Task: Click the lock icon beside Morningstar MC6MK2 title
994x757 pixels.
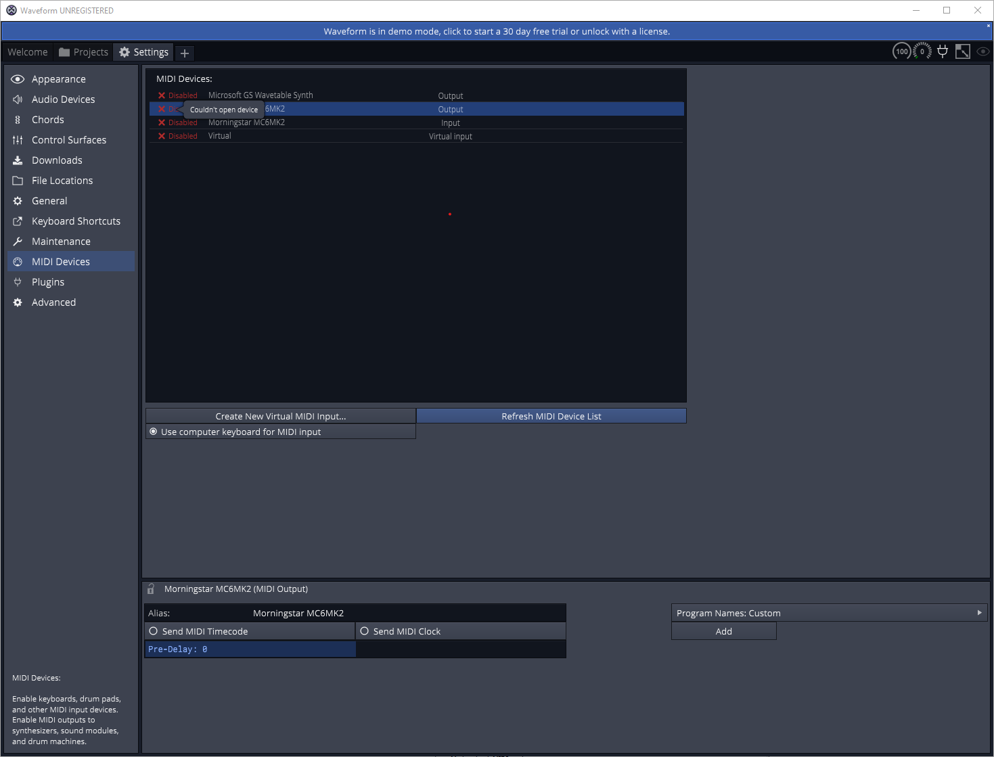Action: coord(151,589)
